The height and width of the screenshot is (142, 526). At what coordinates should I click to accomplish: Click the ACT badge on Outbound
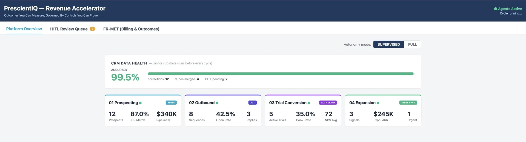pyautogui.click(x=253, y=103)
